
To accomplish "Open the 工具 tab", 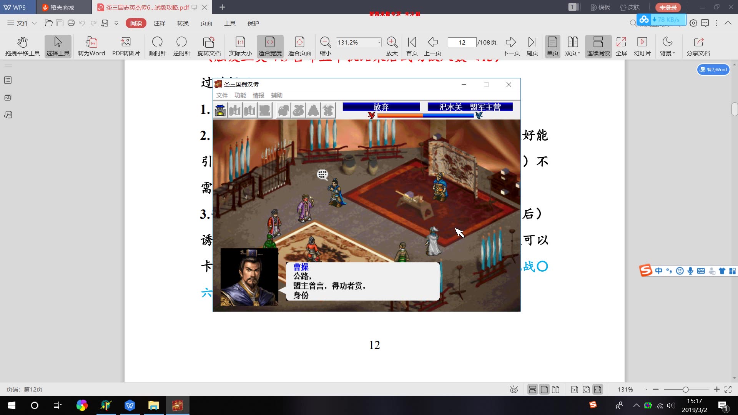I will pyautogui.click(x=229, y=23).
